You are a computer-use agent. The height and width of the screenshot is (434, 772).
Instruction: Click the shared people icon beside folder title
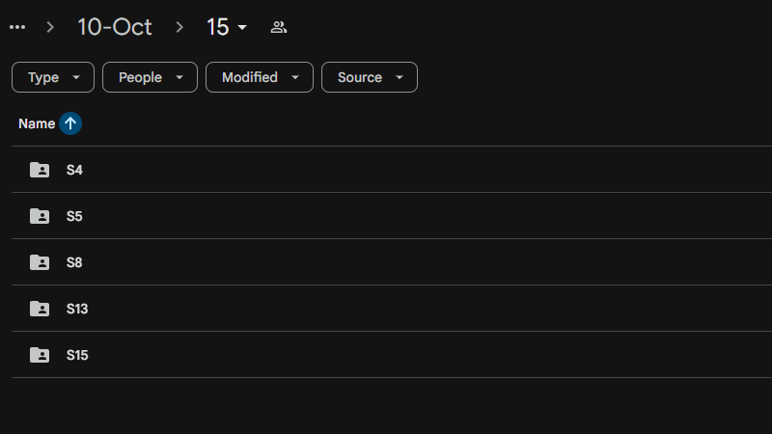tap(279, 27)
